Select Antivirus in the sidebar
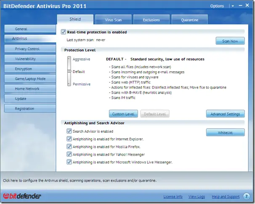 30,38
